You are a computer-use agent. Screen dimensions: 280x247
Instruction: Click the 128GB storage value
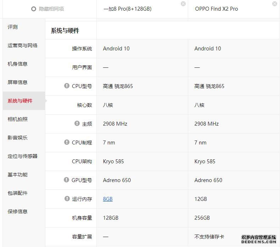tap(111, 218)
